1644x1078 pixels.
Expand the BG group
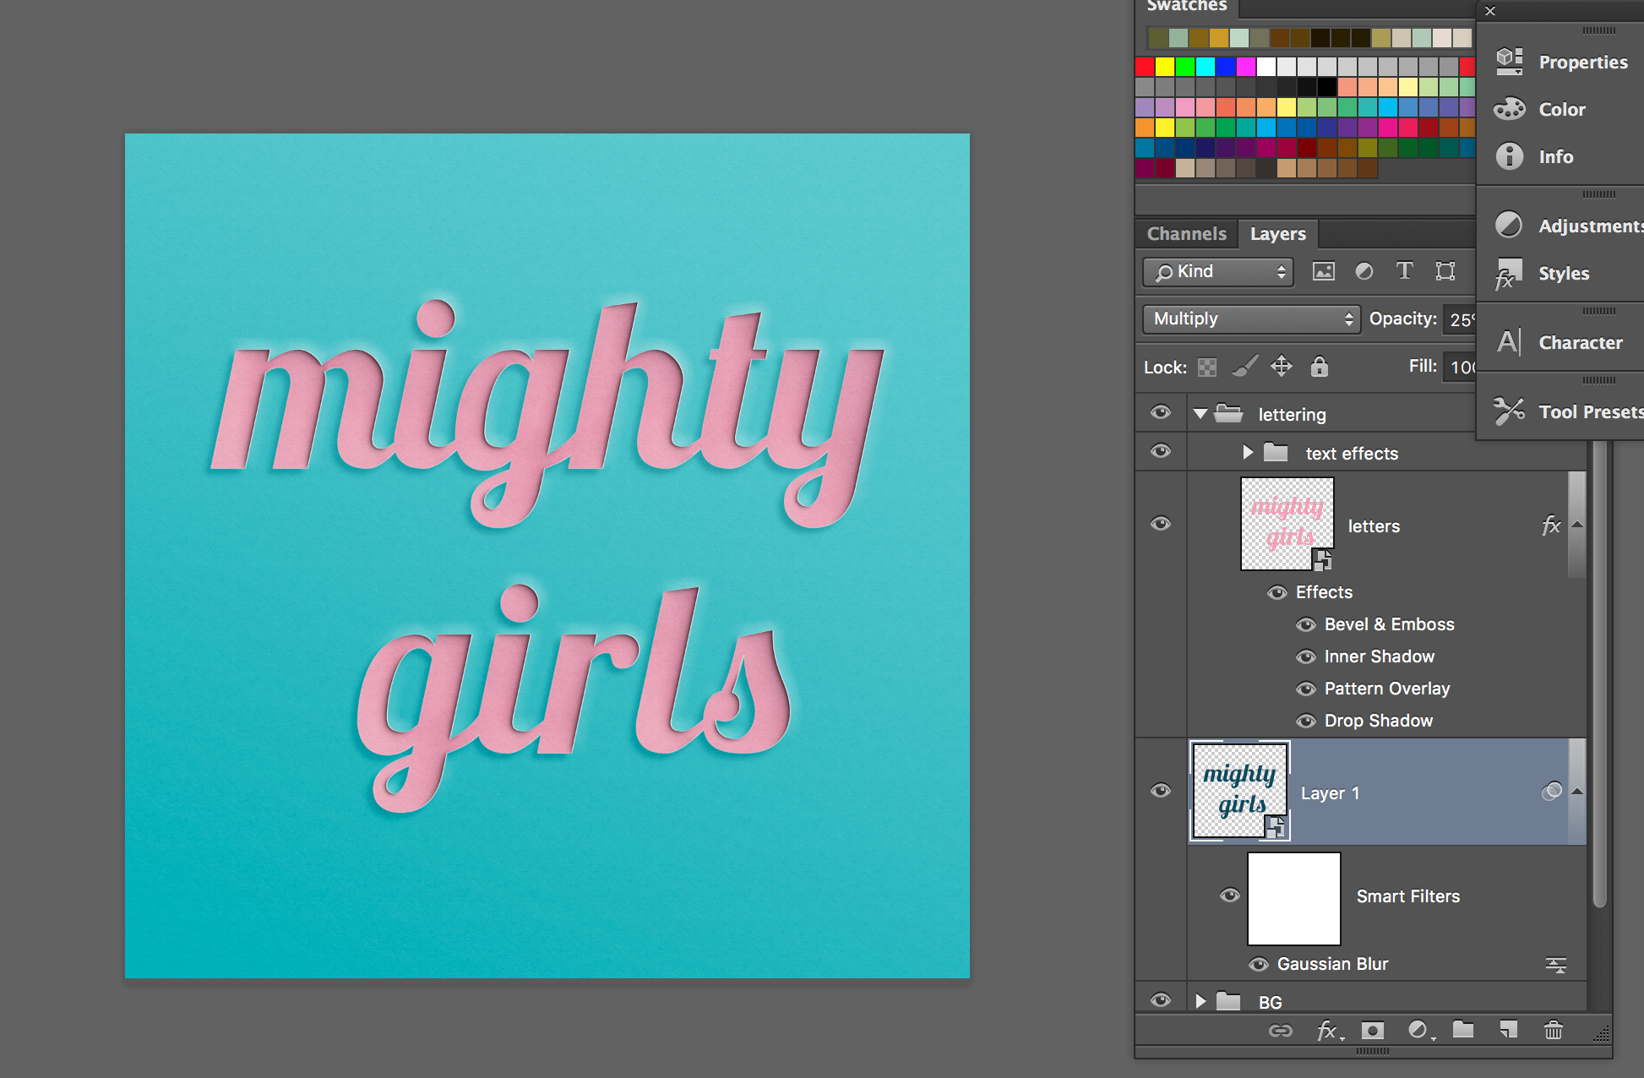click(x=1200, y=1001)
